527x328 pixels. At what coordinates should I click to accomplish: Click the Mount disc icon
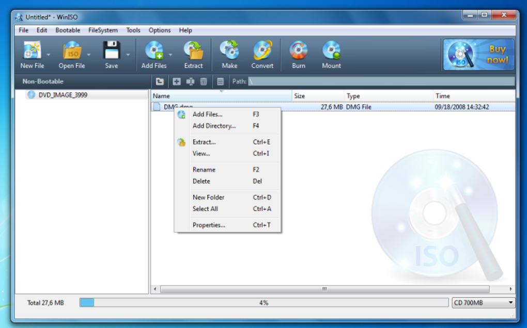tap(331, 51)
